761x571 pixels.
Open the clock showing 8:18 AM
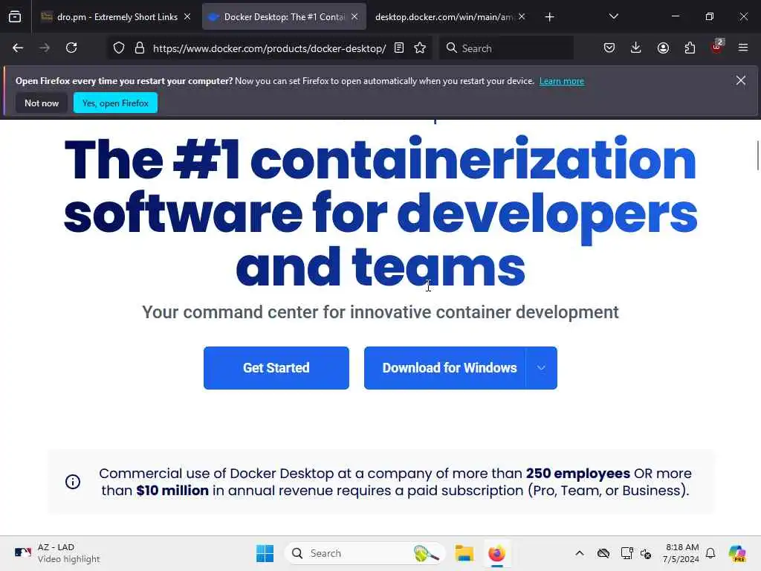click(x=681, y=553)
